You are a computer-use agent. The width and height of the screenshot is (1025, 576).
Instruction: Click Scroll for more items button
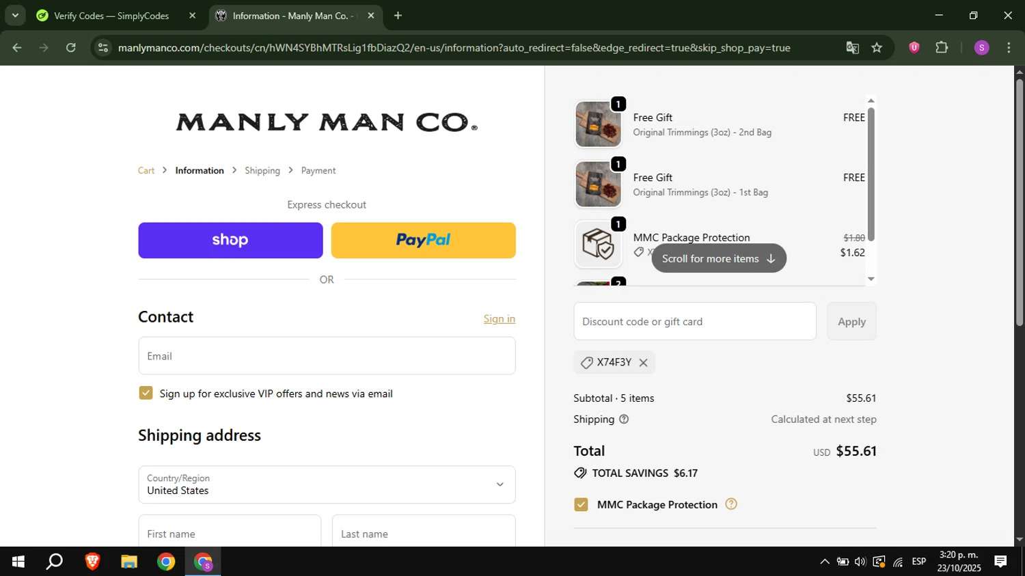pos(719,258)
